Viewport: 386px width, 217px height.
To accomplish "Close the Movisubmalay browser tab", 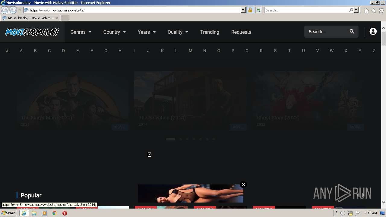I will 57,18.
